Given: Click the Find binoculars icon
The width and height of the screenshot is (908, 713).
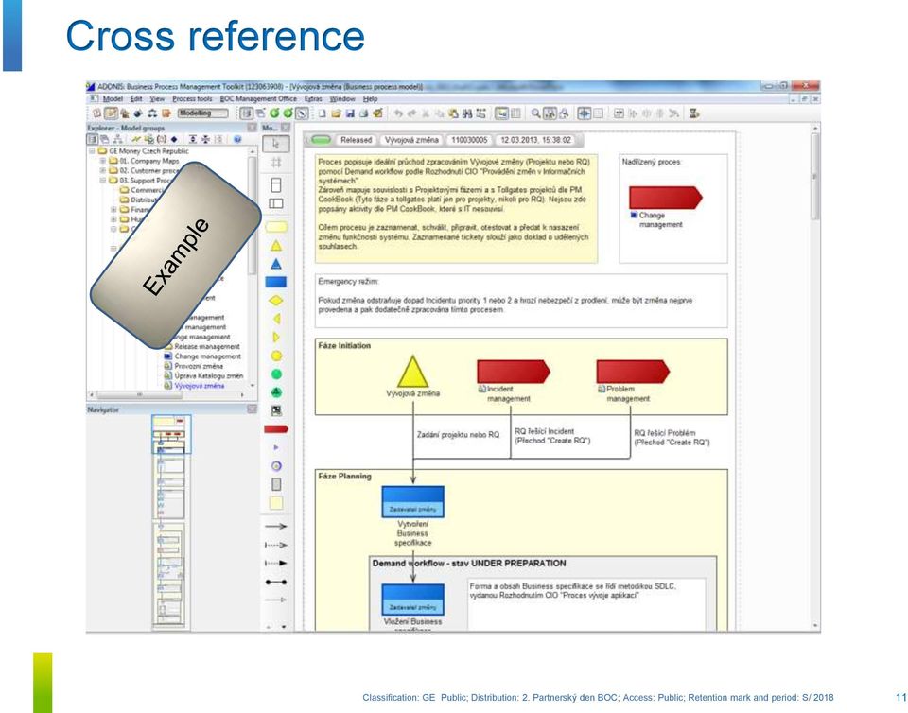Looking at the screenshot, I should point(467,113).
